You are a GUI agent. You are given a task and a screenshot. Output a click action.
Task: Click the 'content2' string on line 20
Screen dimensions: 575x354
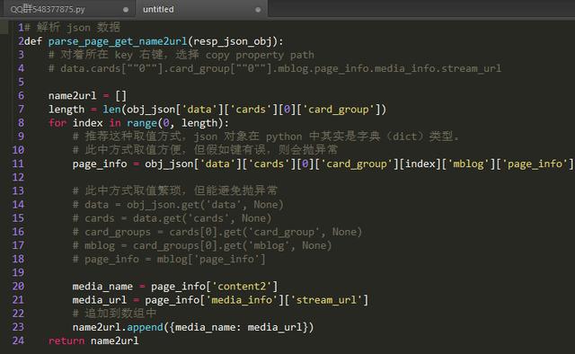click(x=242, y=286)
